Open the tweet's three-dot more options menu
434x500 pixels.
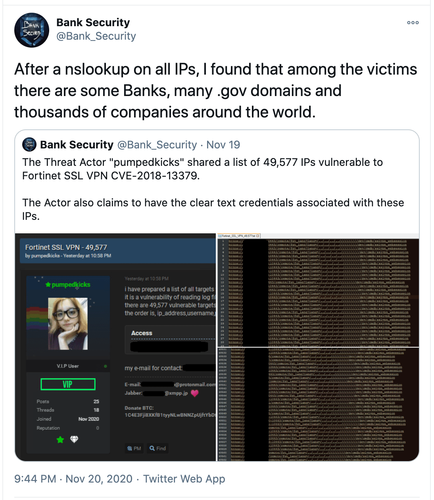tap(413, 23)
